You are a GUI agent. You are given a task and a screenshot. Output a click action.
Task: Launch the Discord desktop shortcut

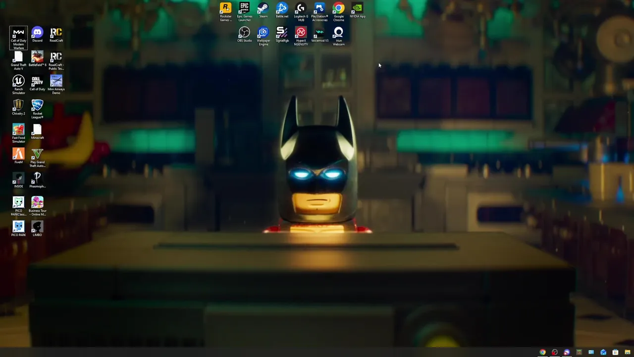pos(37,35)
